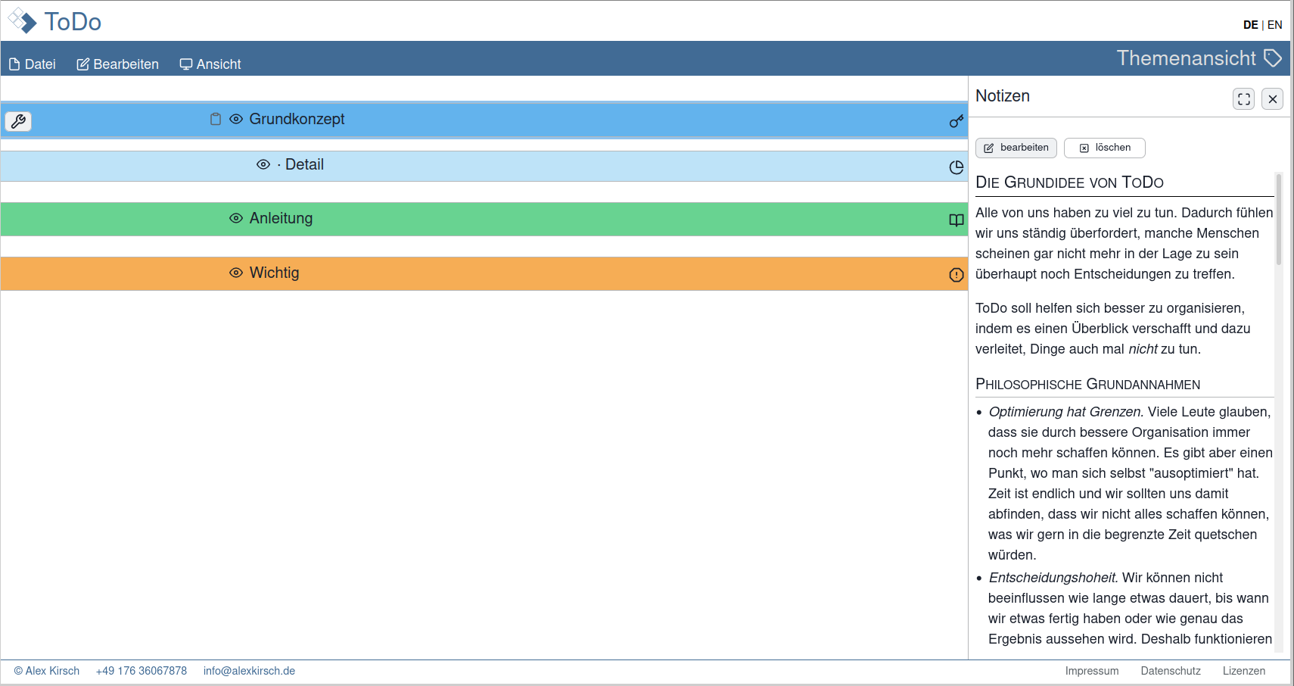Click the alert icon on Wichtig row

tap(957, 275)
